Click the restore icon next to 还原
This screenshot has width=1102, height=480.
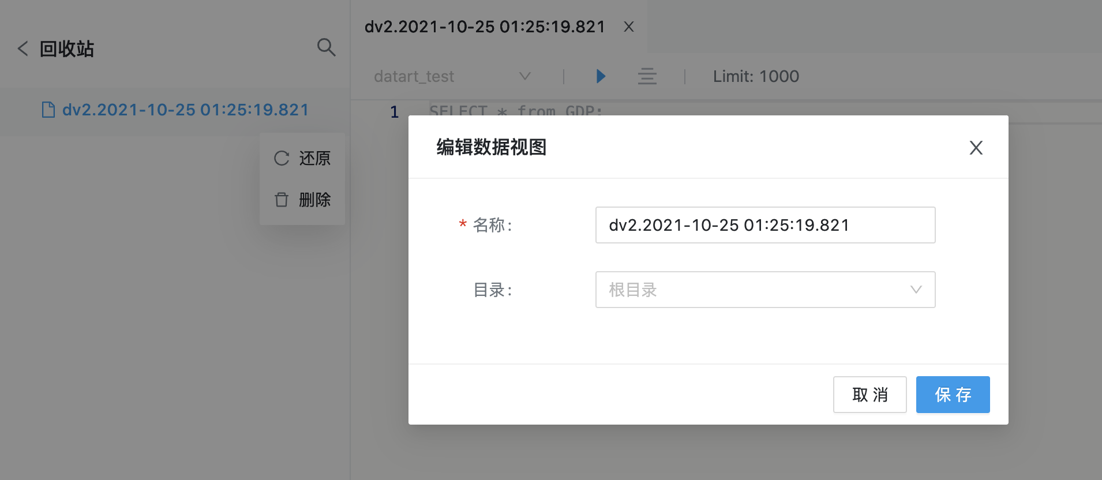point(282,158)
